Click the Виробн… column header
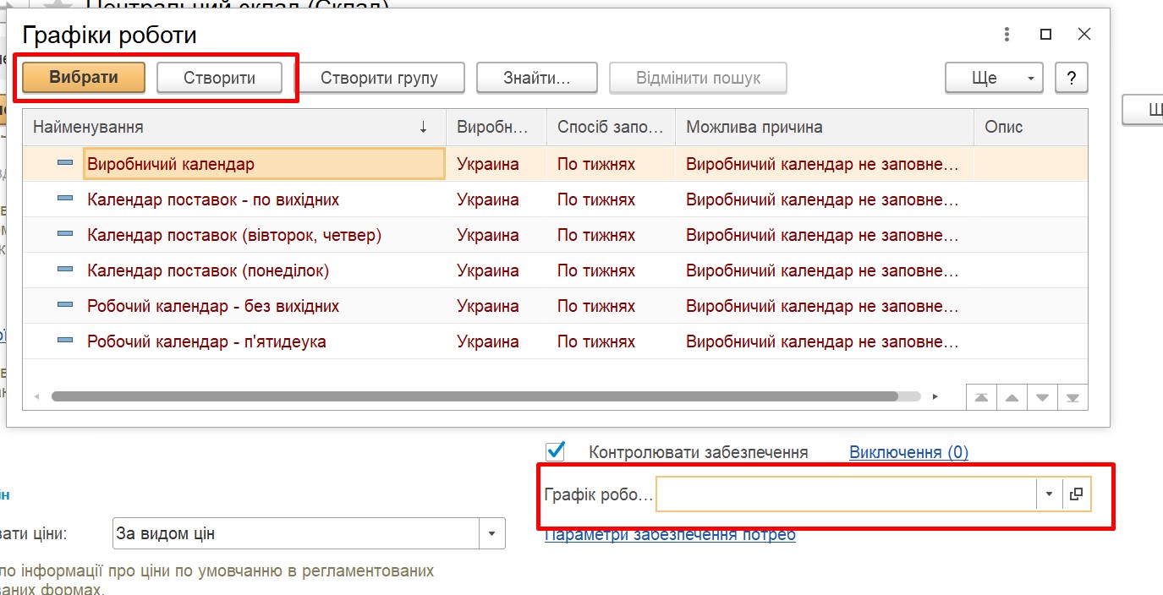 pos(496,127)
